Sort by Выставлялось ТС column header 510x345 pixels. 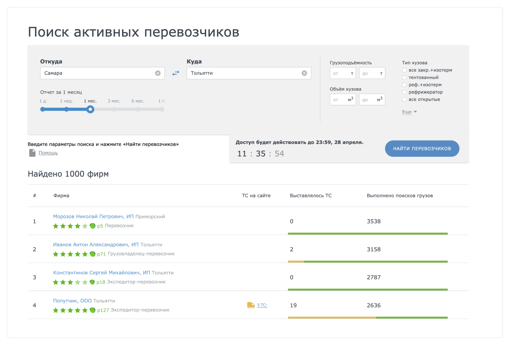click(x=310, y=196)
